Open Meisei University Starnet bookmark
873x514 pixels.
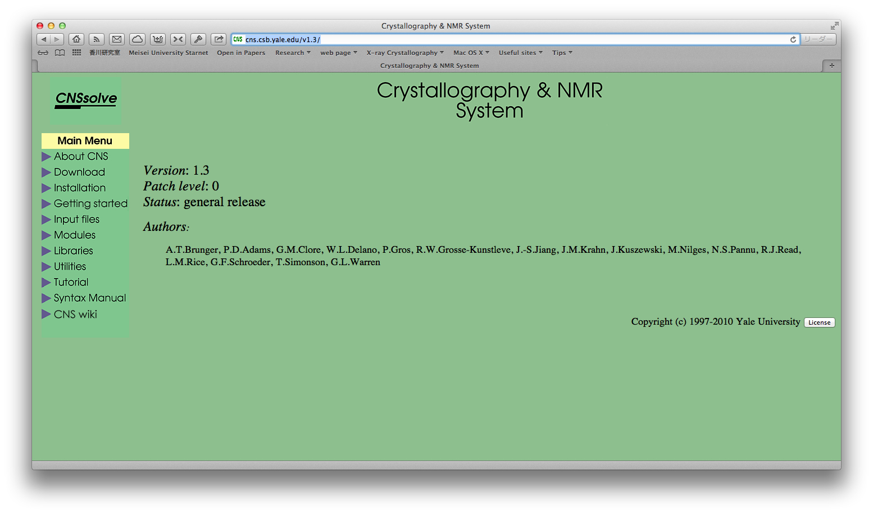pyautogui.click(x=169, y=53)
